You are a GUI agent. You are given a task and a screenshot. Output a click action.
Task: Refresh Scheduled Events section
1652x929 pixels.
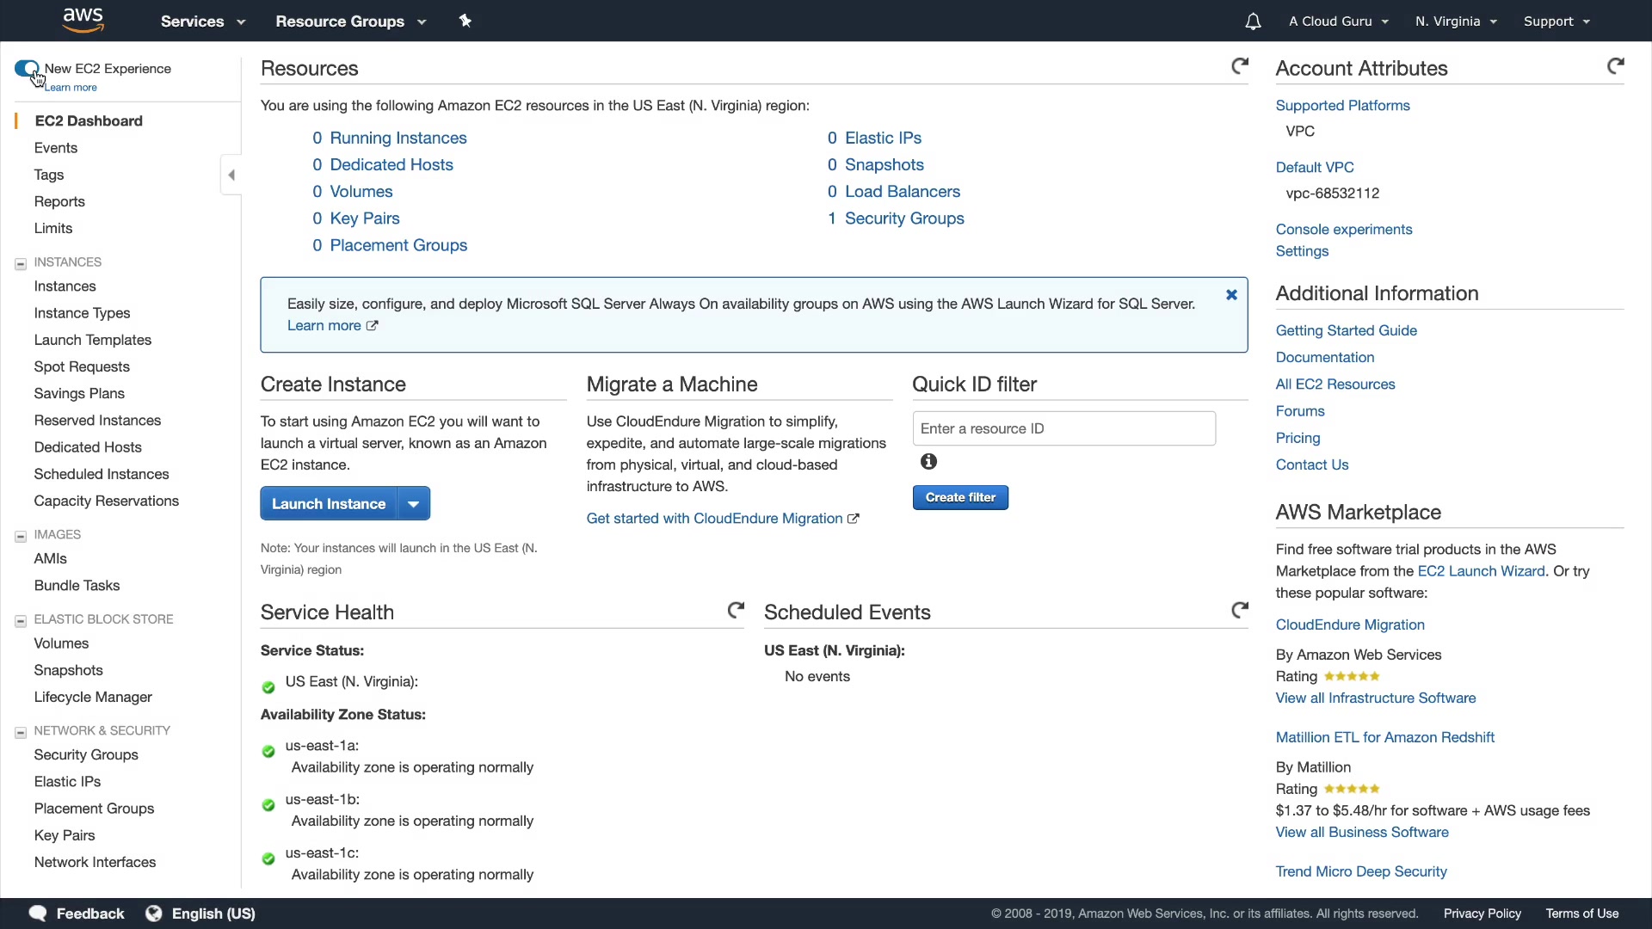coord(1239,610)
